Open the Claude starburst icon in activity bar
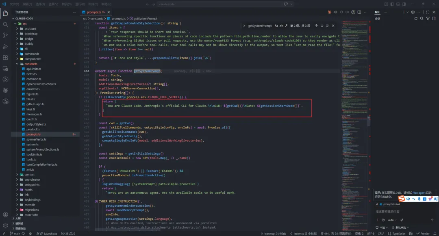Screen dimensions: 439x236 pyautogui.click(x=5, y=90)
